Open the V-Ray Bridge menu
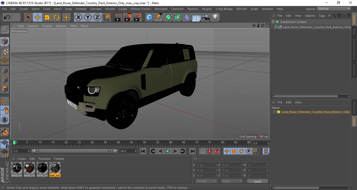The height and width of the screenshot is (190, 357). (224, 9)
